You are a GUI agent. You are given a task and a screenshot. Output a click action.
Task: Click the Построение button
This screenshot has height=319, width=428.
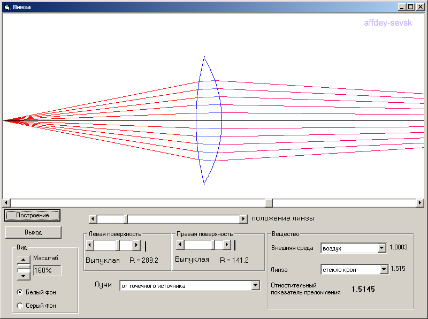tap(32, 215)
